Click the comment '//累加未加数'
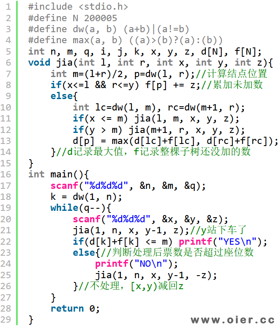The width and height of the screenshot is (279, 326). coord(232,85)
